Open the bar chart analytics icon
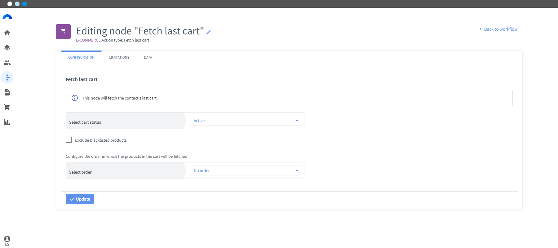This screenshot has height=248, width=558. pos(7,122)
